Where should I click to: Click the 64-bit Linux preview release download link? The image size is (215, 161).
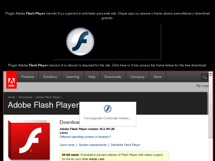click(112, 157)
